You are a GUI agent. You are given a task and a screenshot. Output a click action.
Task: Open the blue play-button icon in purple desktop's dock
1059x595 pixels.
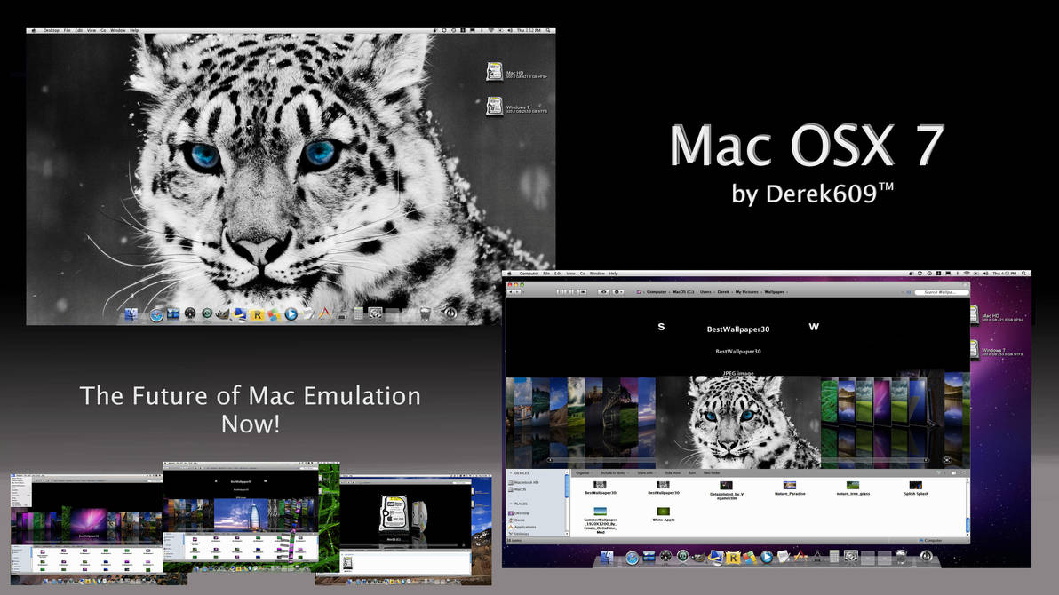coord(767,557)
